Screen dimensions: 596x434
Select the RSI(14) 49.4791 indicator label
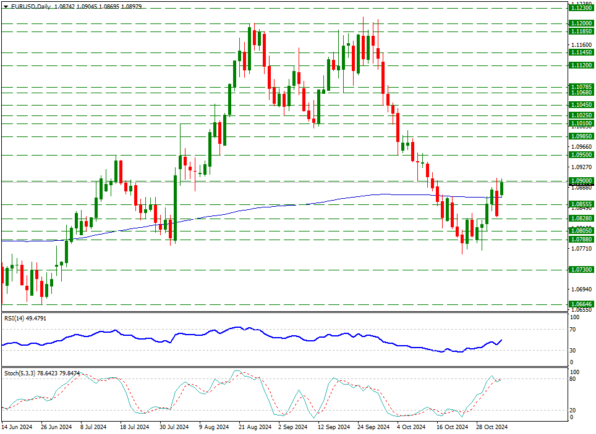[x=25, y=318]
